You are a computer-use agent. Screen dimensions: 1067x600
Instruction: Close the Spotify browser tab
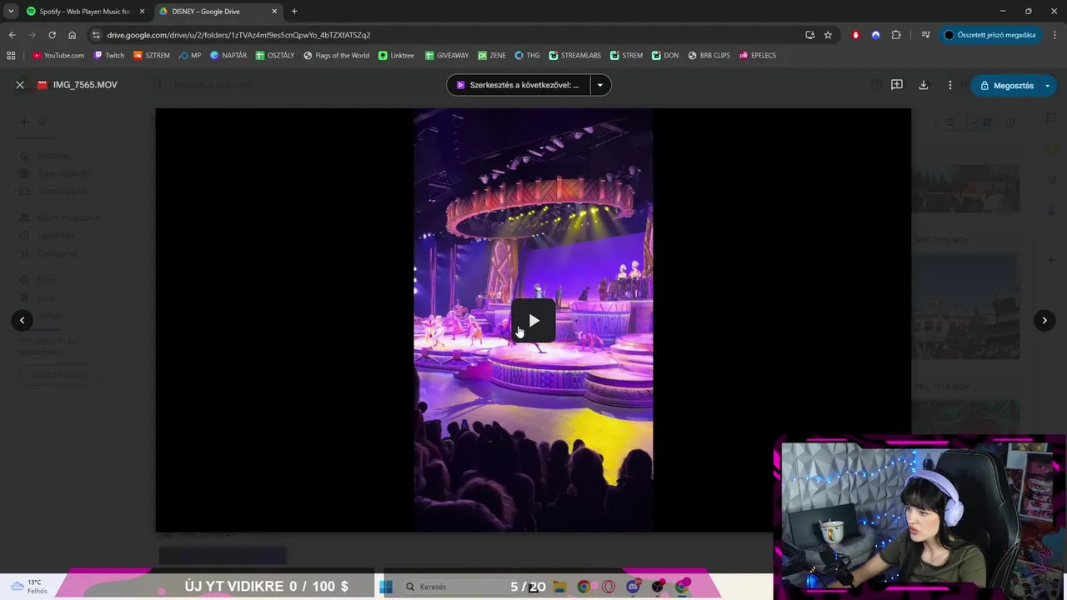click(x=142, y=12)
